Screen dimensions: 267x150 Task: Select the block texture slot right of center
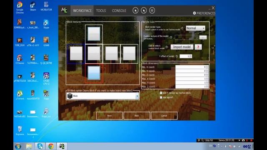click(x=111, y=54)
